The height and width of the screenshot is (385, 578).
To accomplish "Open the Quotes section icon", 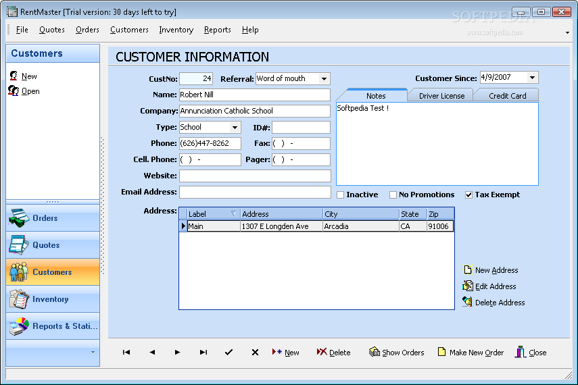I will tap(19, 245).
